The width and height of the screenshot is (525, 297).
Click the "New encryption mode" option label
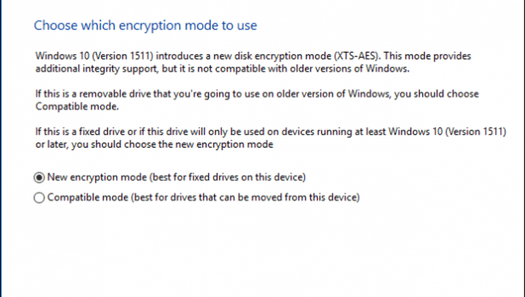pyautogui.click(x=97, y=177)
